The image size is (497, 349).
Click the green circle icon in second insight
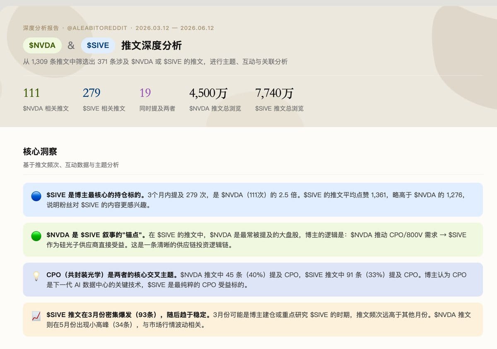(x=36, y=236)
